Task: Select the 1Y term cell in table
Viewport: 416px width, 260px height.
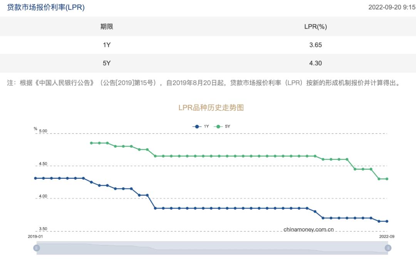Action: click(107, 45)
